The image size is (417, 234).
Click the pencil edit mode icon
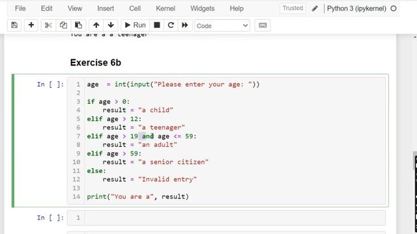coord(315,8)
